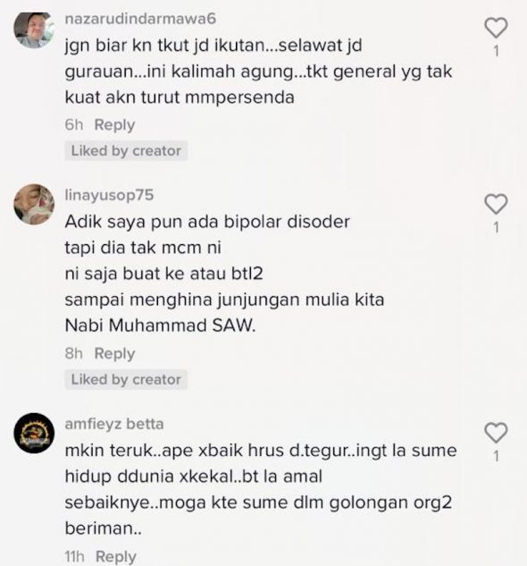Viewport: 527px width, 566px height.
Task: Tap like count under linayusop75's heart
Action: (497, 227)
